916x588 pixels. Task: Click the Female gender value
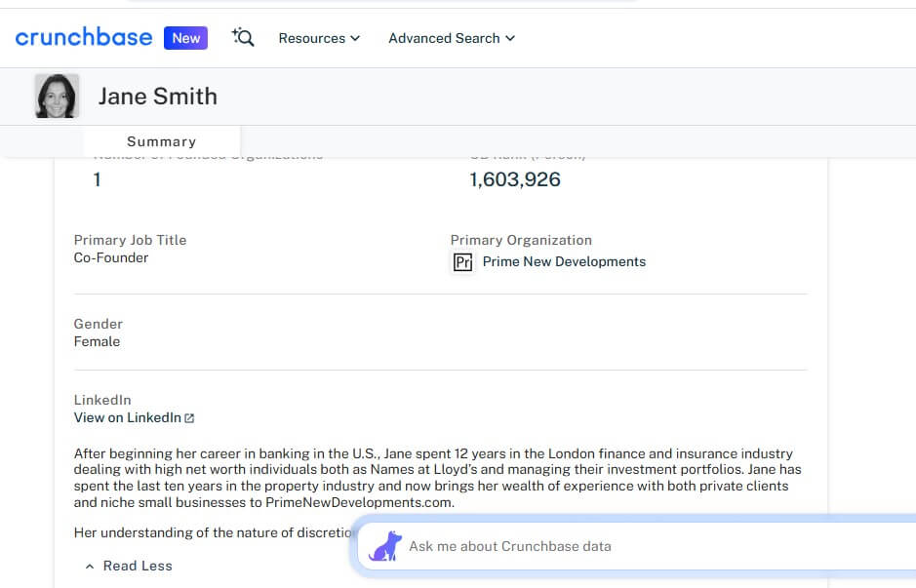(x=97, y=341)
